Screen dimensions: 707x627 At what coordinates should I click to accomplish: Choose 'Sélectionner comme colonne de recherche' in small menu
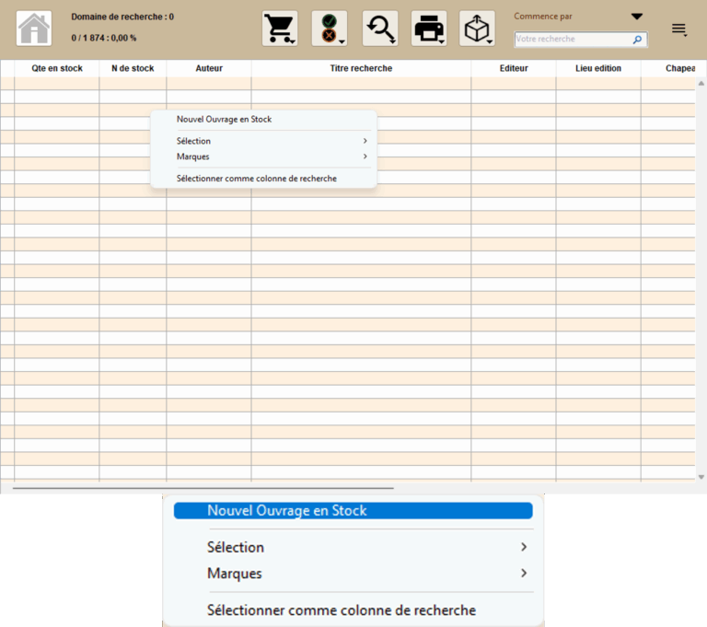(256, 179)
